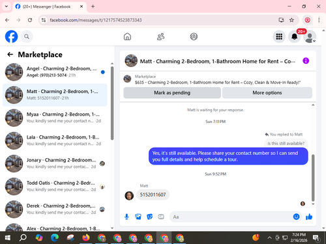This screenshot has height=244, width=326.
Task: Open the purple conversation info icon
Action: (x=306, y=61)
